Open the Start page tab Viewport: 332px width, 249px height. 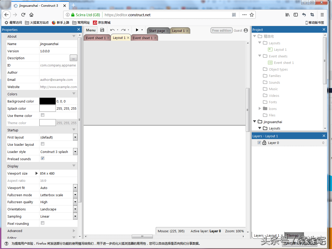pyautogui.click(x=157, y=31)
